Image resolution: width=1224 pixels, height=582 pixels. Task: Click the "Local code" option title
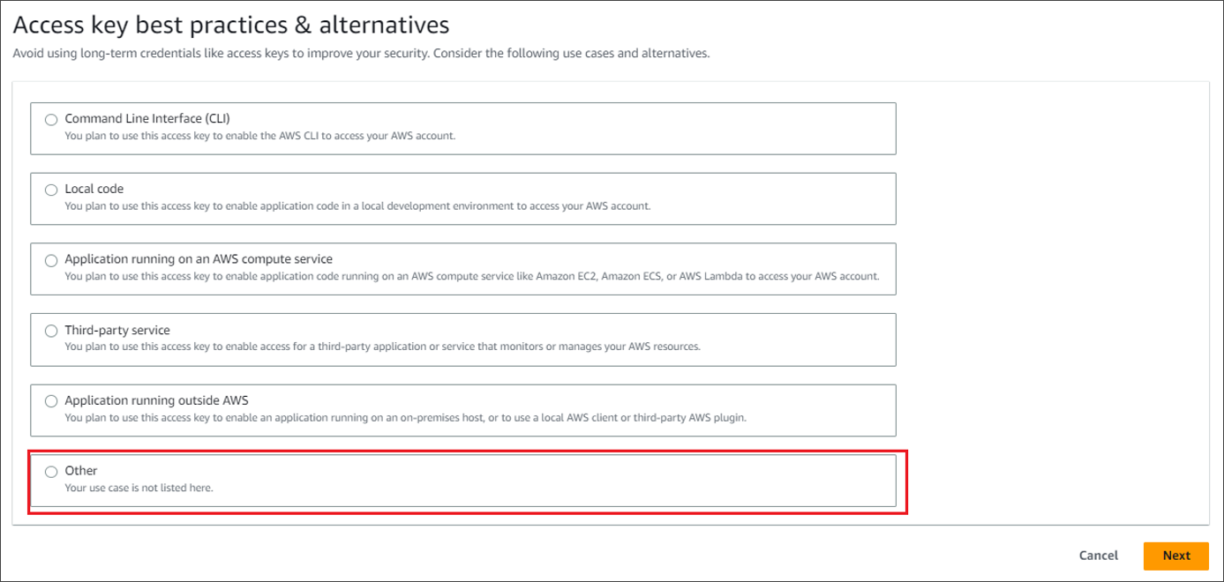tap(94, 189)
